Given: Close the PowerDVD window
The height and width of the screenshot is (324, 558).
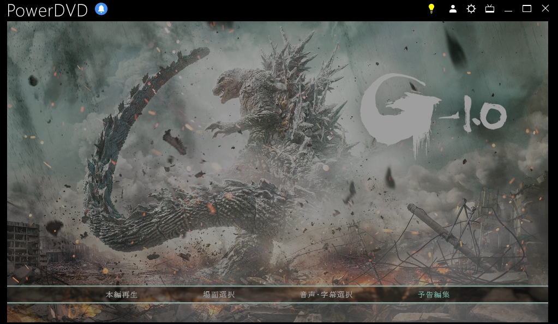Looking at the screenshot, I should [x=545, y=8].
